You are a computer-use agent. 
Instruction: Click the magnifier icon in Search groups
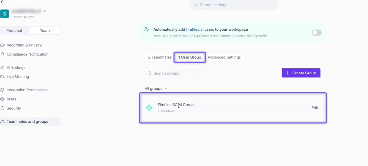click(149, 73)
